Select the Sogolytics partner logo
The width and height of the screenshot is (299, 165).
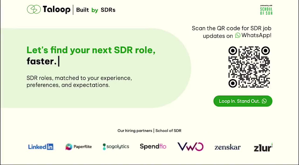116,147
